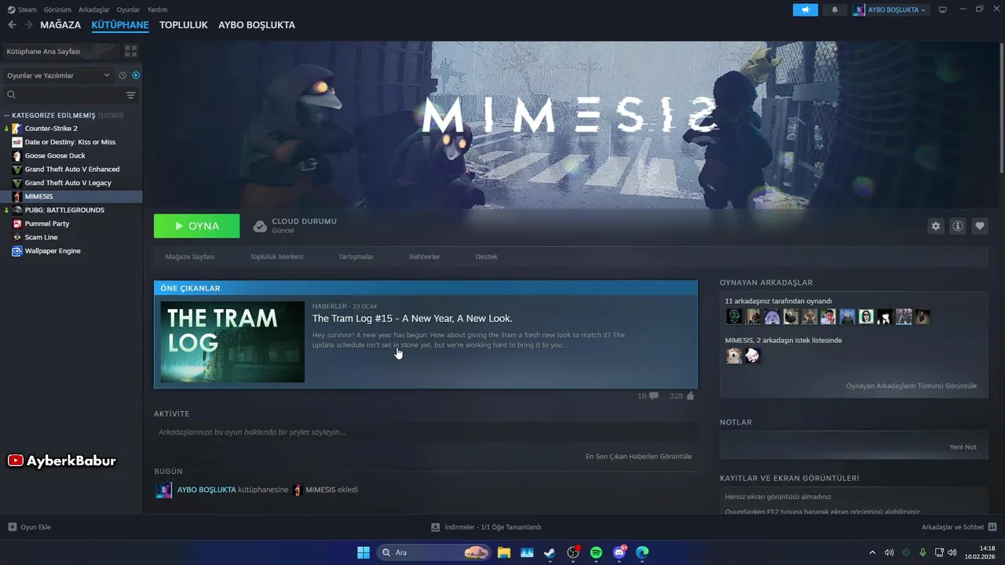Switch library to grid collections view
This screenshot has width=1005, height=565.
pyautogui.click(x=130, y=51)
